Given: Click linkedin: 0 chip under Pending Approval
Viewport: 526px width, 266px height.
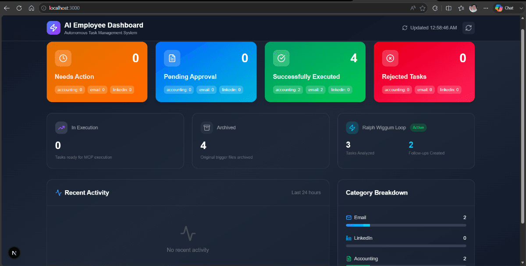Looking at the screenshot, I should click(x=231, y=89).
